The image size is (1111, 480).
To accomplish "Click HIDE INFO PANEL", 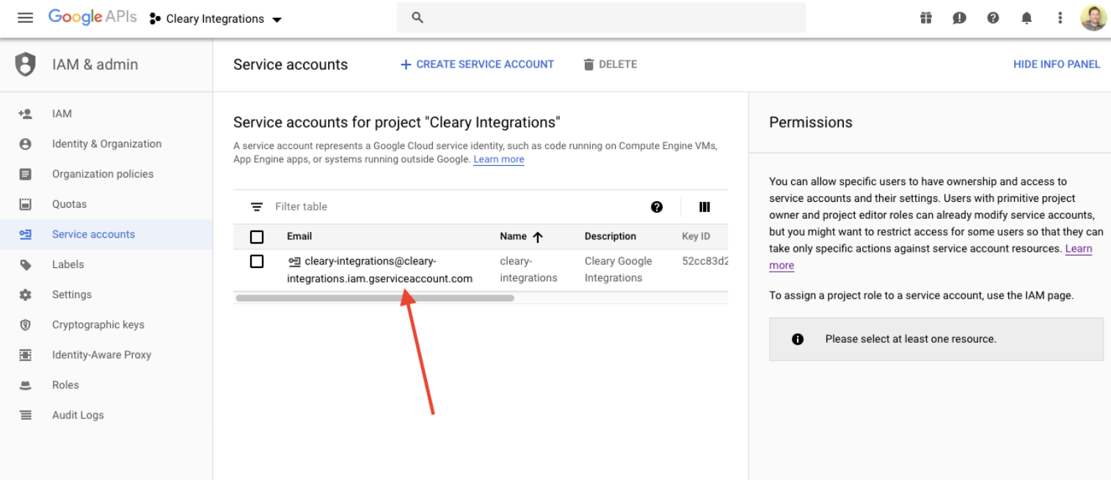I will tap(1057, 64).
